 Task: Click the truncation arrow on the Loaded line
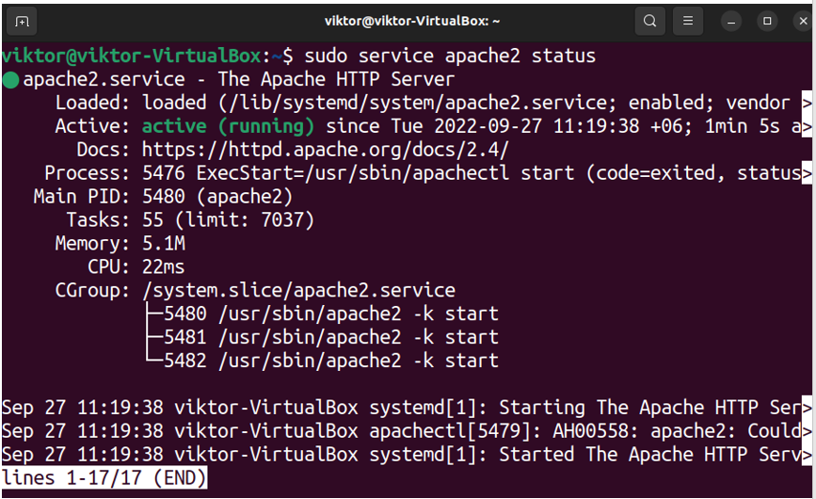(x=807, y=103)
